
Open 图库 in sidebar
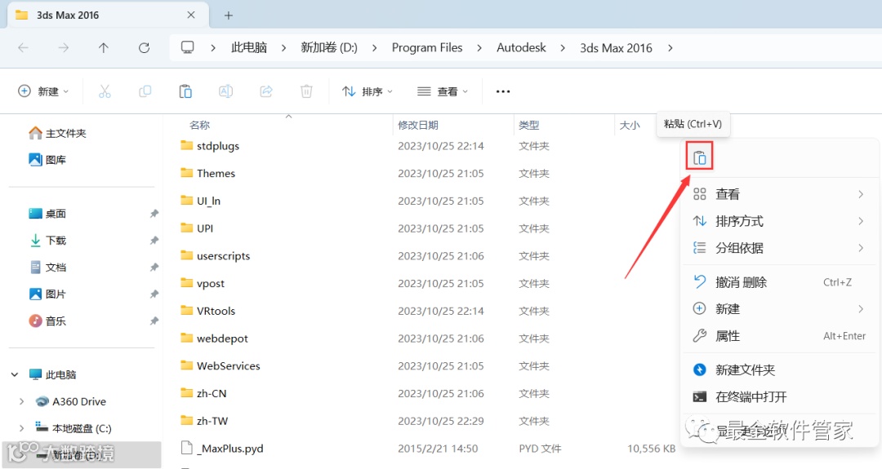tap(47, 160)
